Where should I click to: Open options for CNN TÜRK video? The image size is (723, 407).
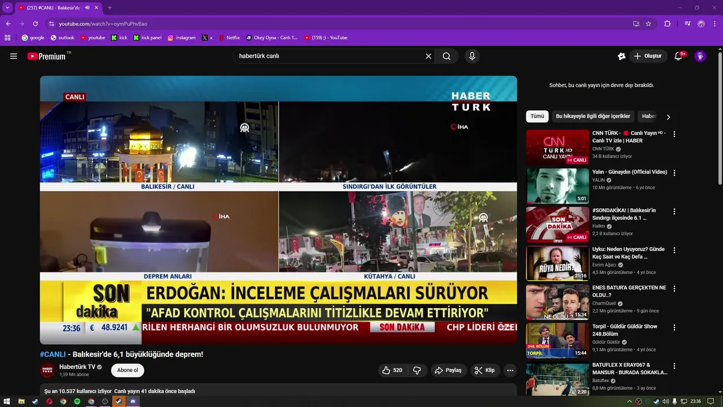tap(674, 135)
